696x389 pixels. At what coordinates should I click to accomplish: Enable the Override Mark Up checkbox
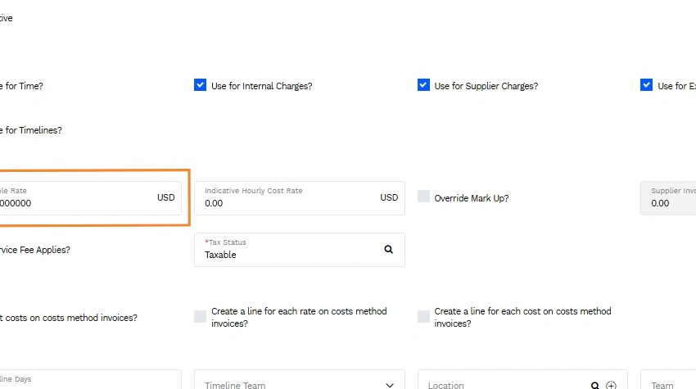(423, 197)
